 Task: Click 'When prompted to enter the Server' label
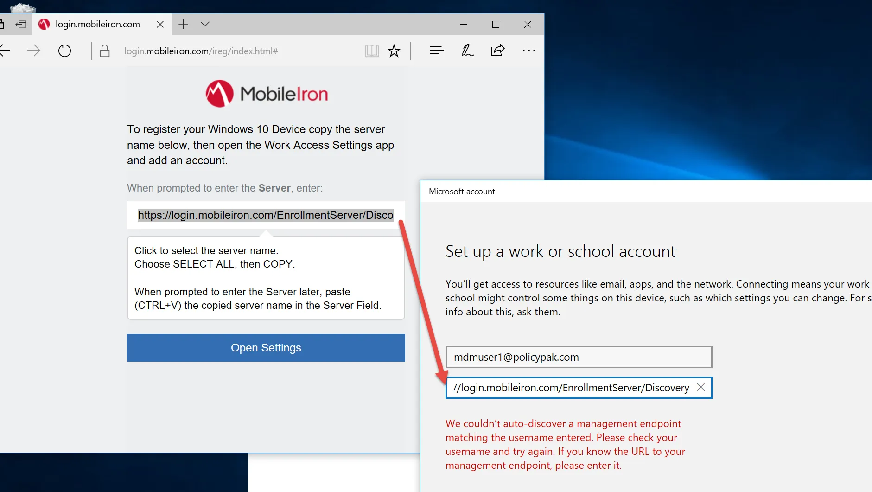tap(225, 188)
